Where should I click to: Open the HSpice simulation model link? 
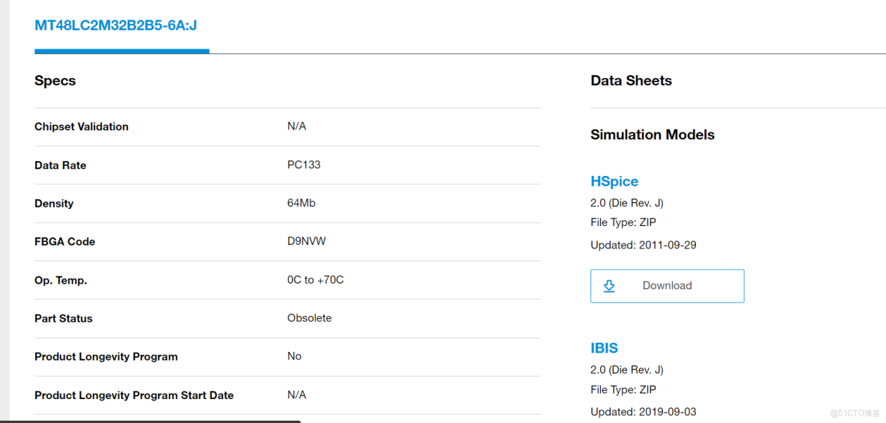614,181
